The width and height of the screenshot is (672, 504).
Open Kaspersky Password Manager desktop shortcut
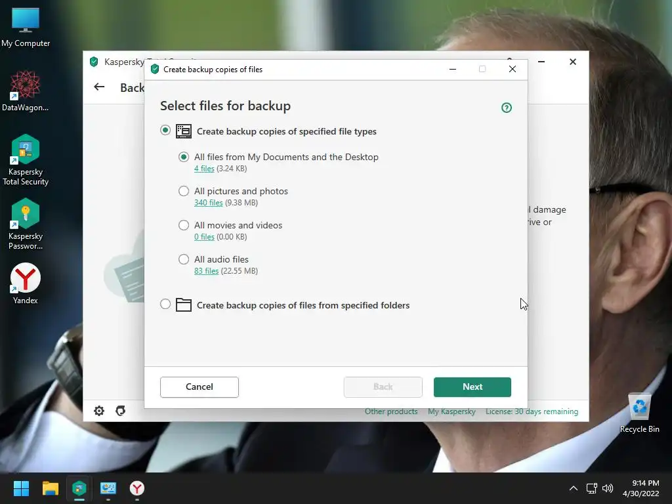point(26,224)
